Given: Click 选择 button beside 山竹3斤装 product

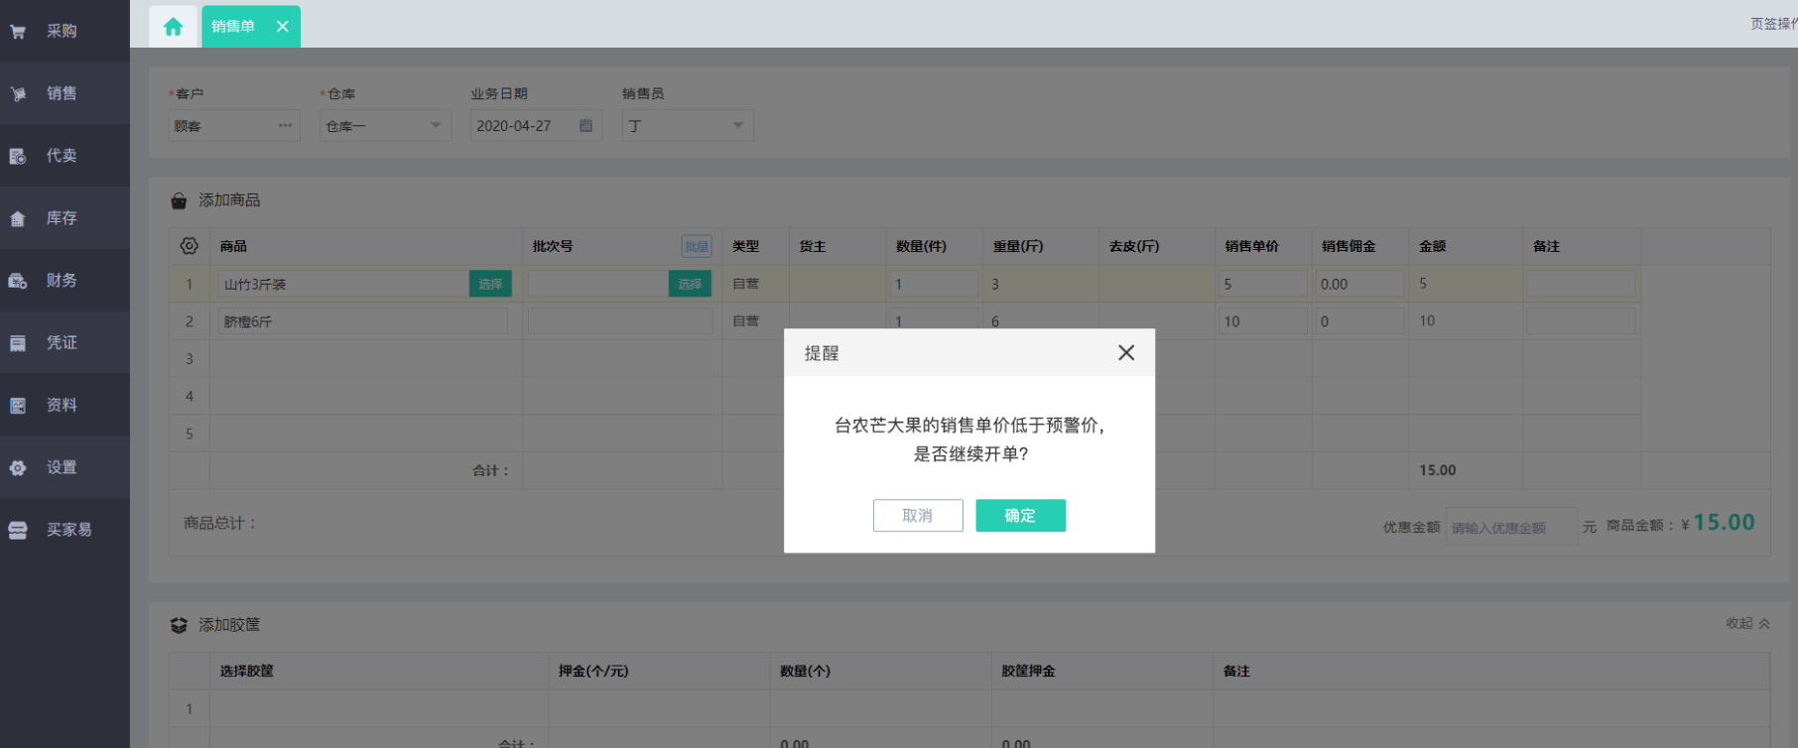Looking at the screenshot, I should click(490, 285).
